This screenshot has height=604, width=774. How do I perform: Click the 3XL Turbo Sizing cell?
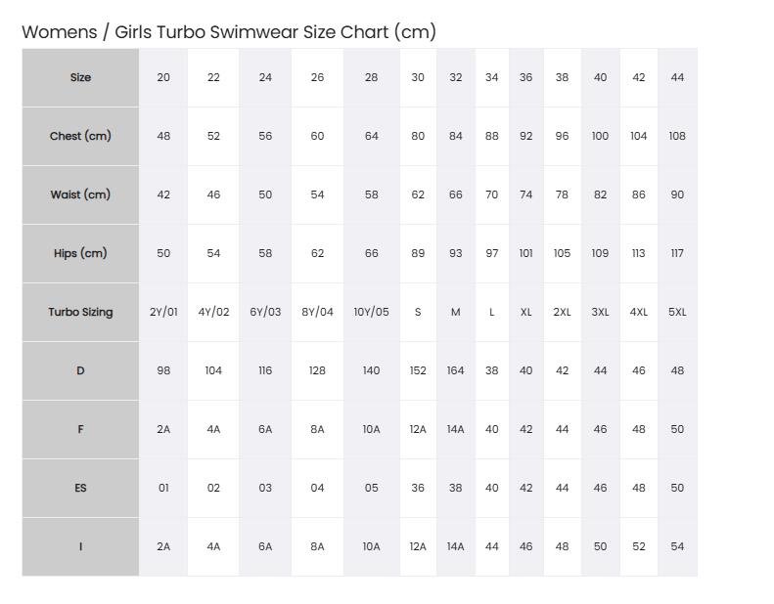(x=600, y=312)
